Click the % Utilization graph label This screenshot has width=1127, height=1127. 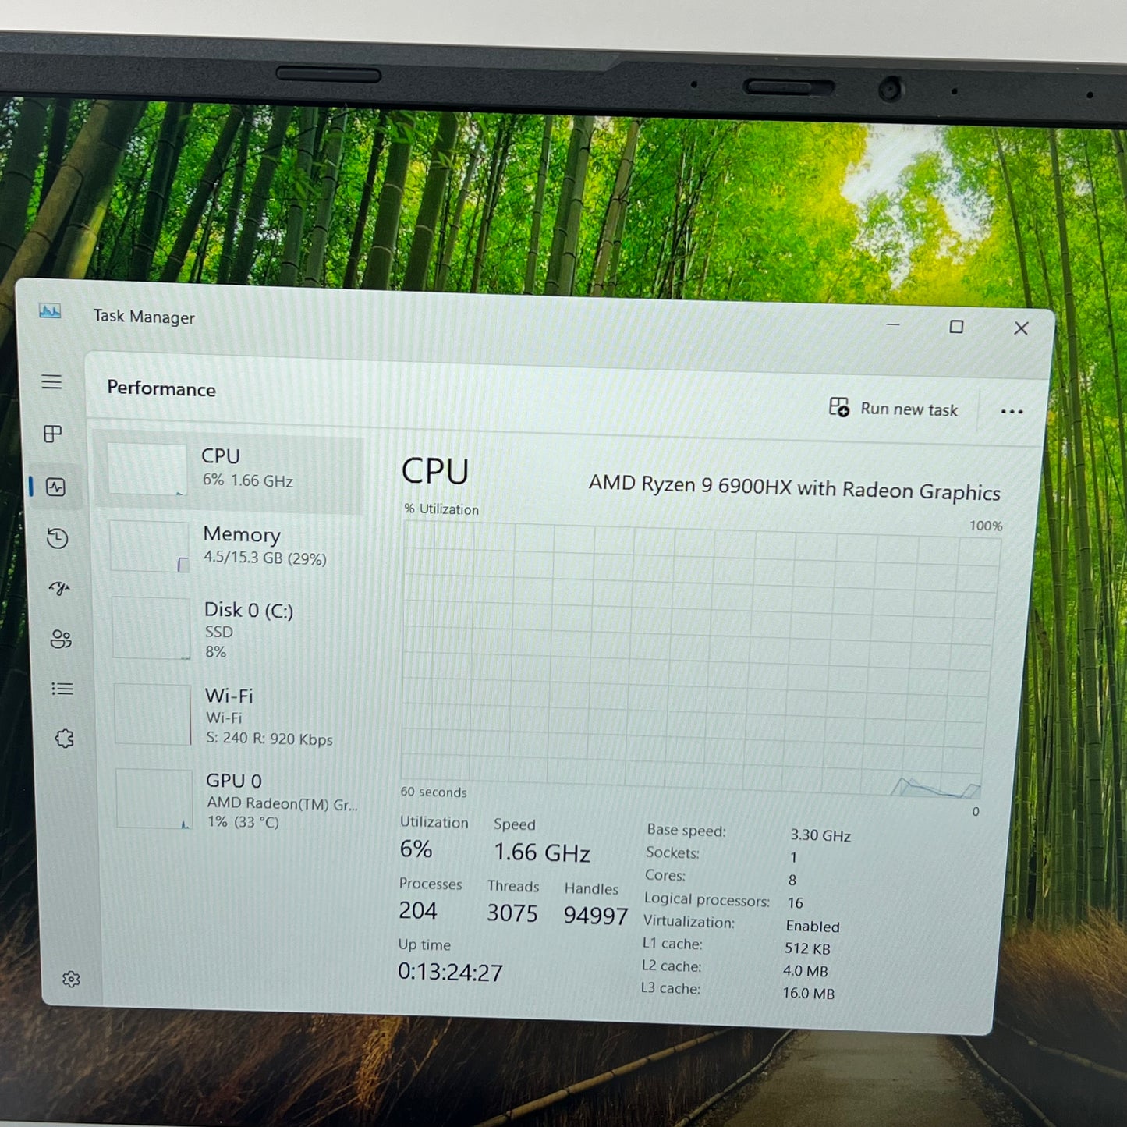click(441, 509)
